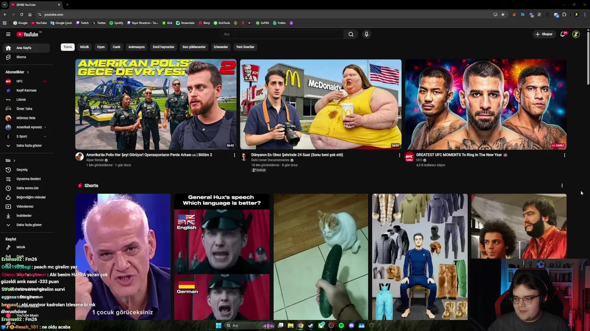Image resolution: width=590 pixels, height=331 pixels.
Task: Select the İzlenenler filter chip
Action: point(221,47)
